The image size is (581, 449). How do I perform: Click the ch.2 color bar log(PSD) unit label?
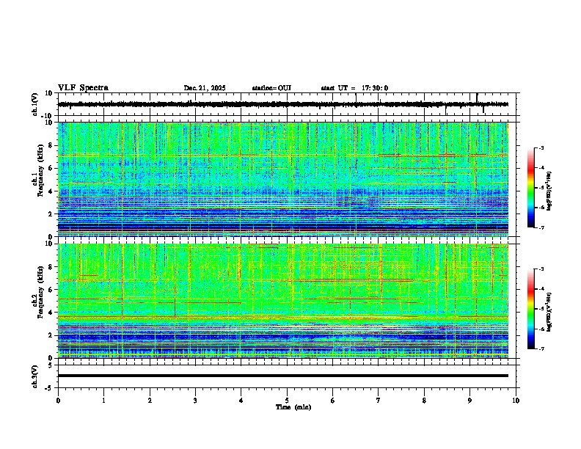(549, 312)
